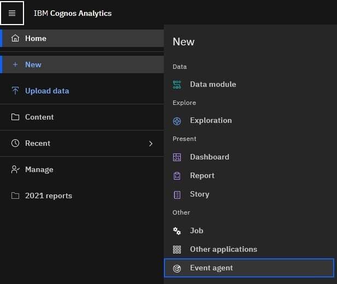Open the 2021 reports folder entry
337x284 pixels.
tap(82, 196)
